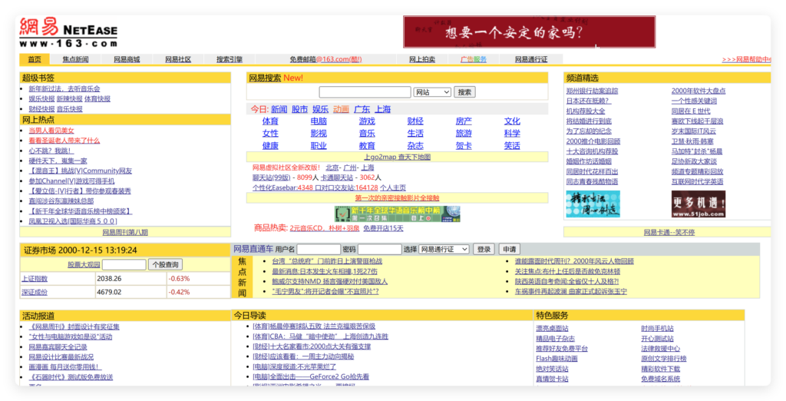
Task: Open the 今日 广东 link
Action: point(362,109)
